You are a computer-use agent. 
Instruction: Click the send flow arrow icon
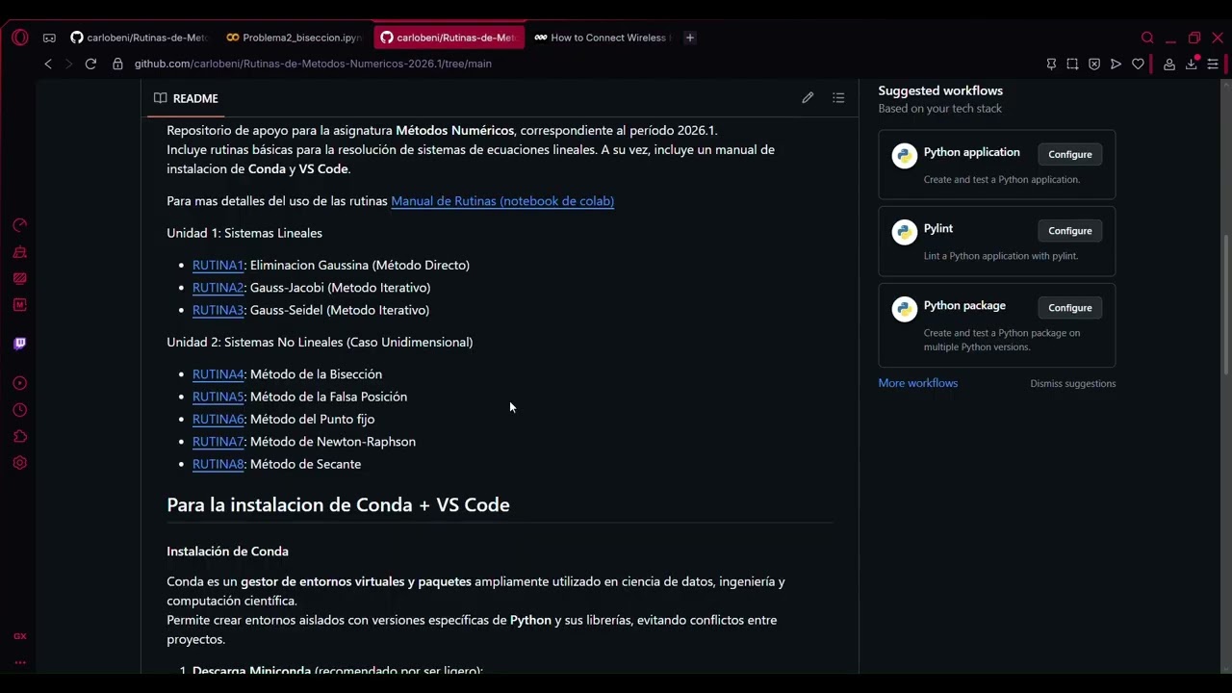coord(1116,64)
